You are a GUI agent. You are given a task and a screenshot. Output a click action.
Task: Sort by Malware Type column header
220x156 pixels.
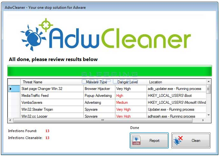coord(96,82)
